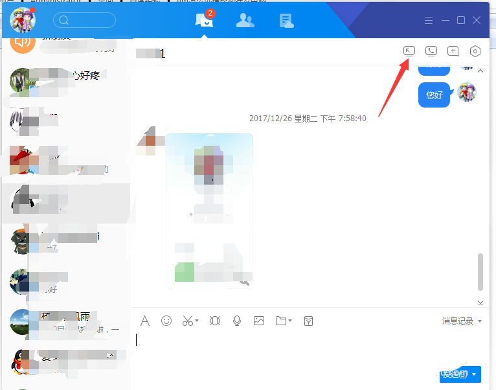Expand the send file options arrow

click(290, 321)
